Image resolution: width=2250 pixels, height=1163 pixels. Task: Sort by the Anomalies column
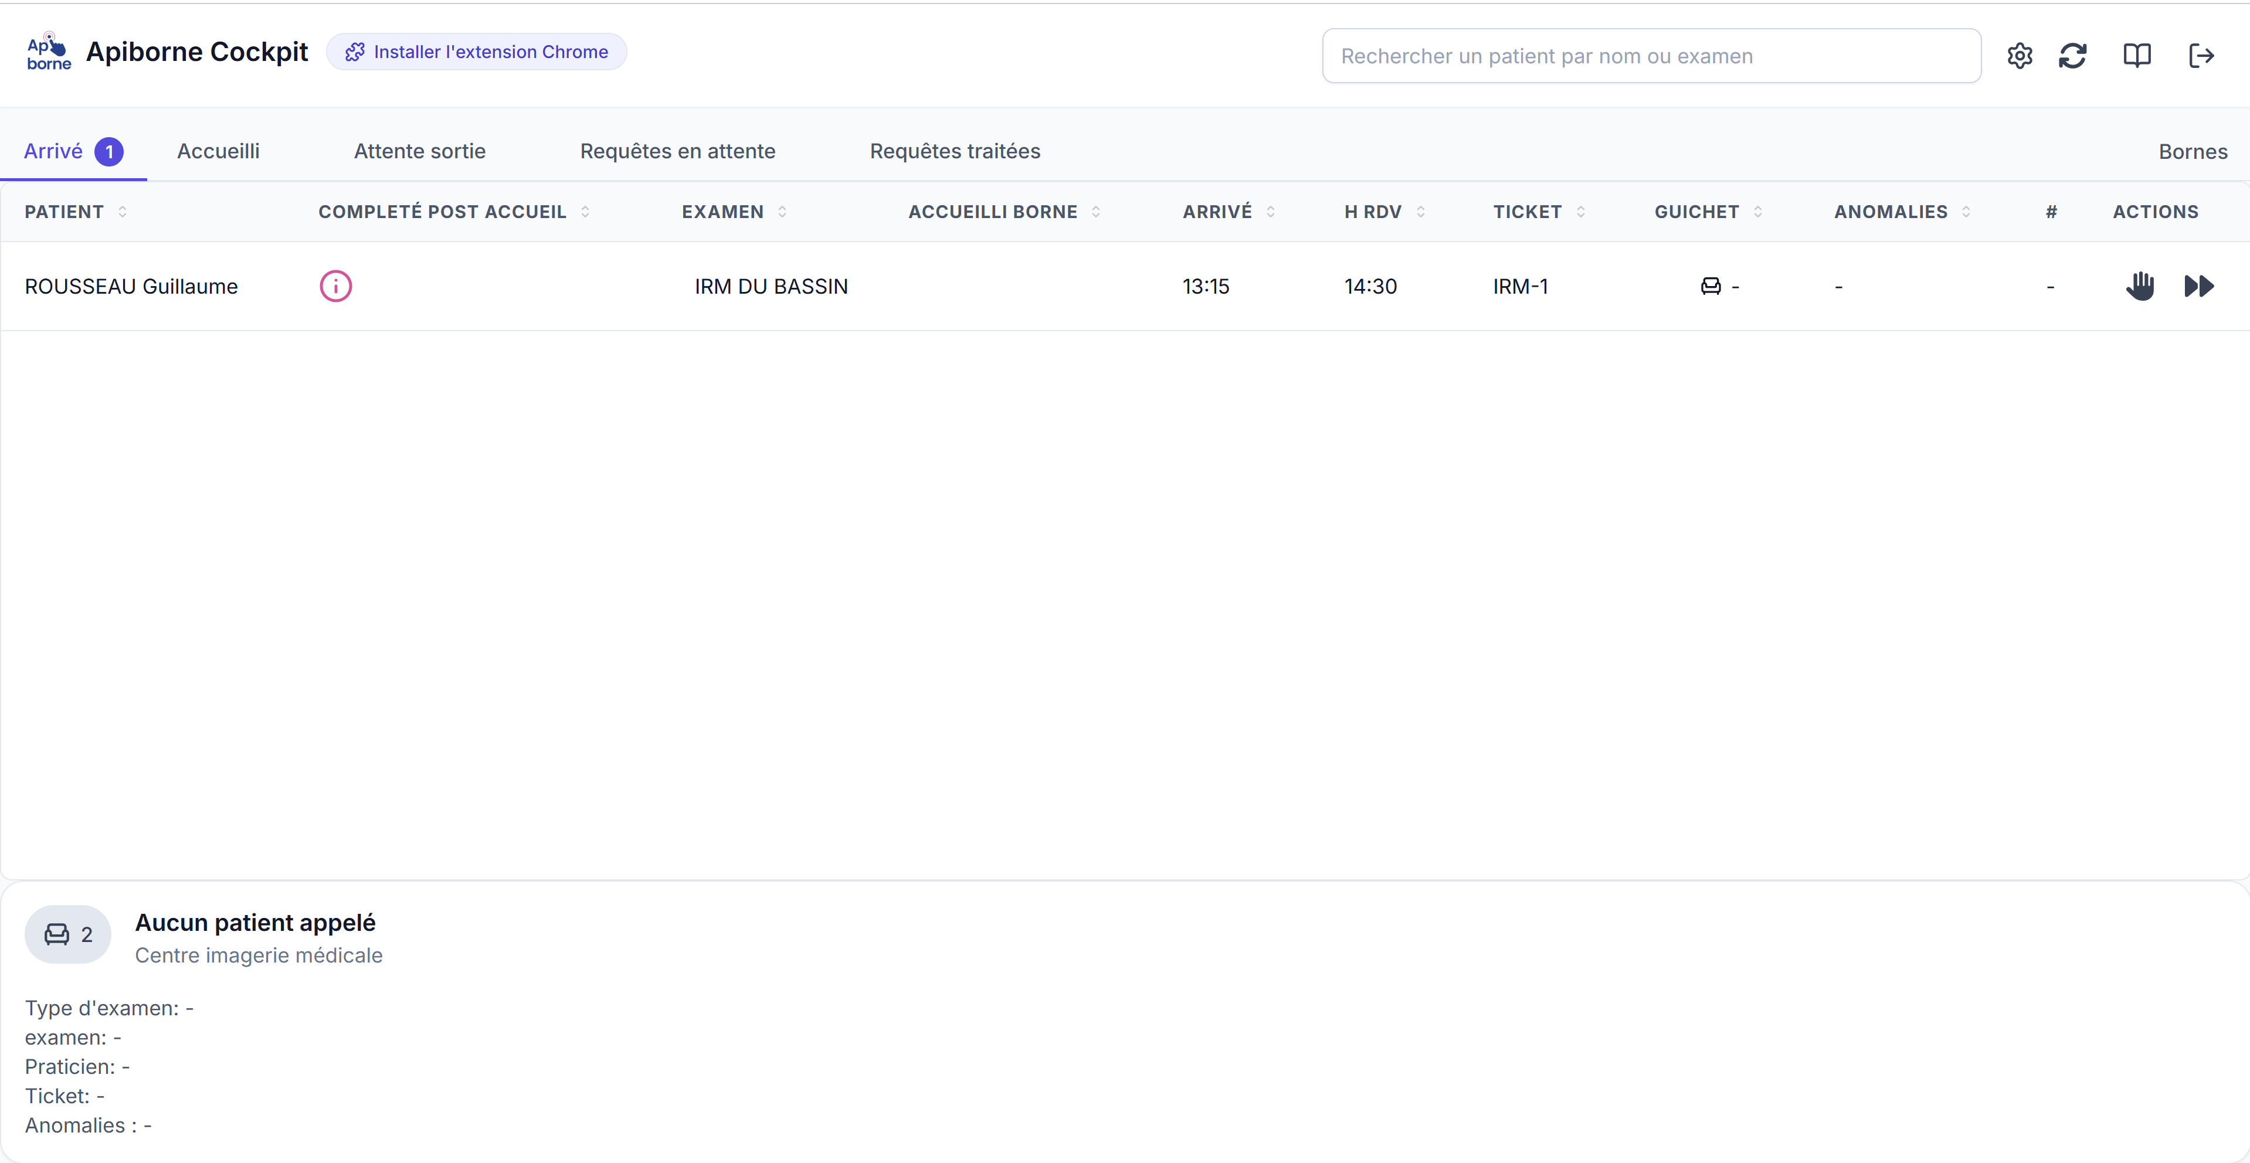click(x=1902, y=212)
